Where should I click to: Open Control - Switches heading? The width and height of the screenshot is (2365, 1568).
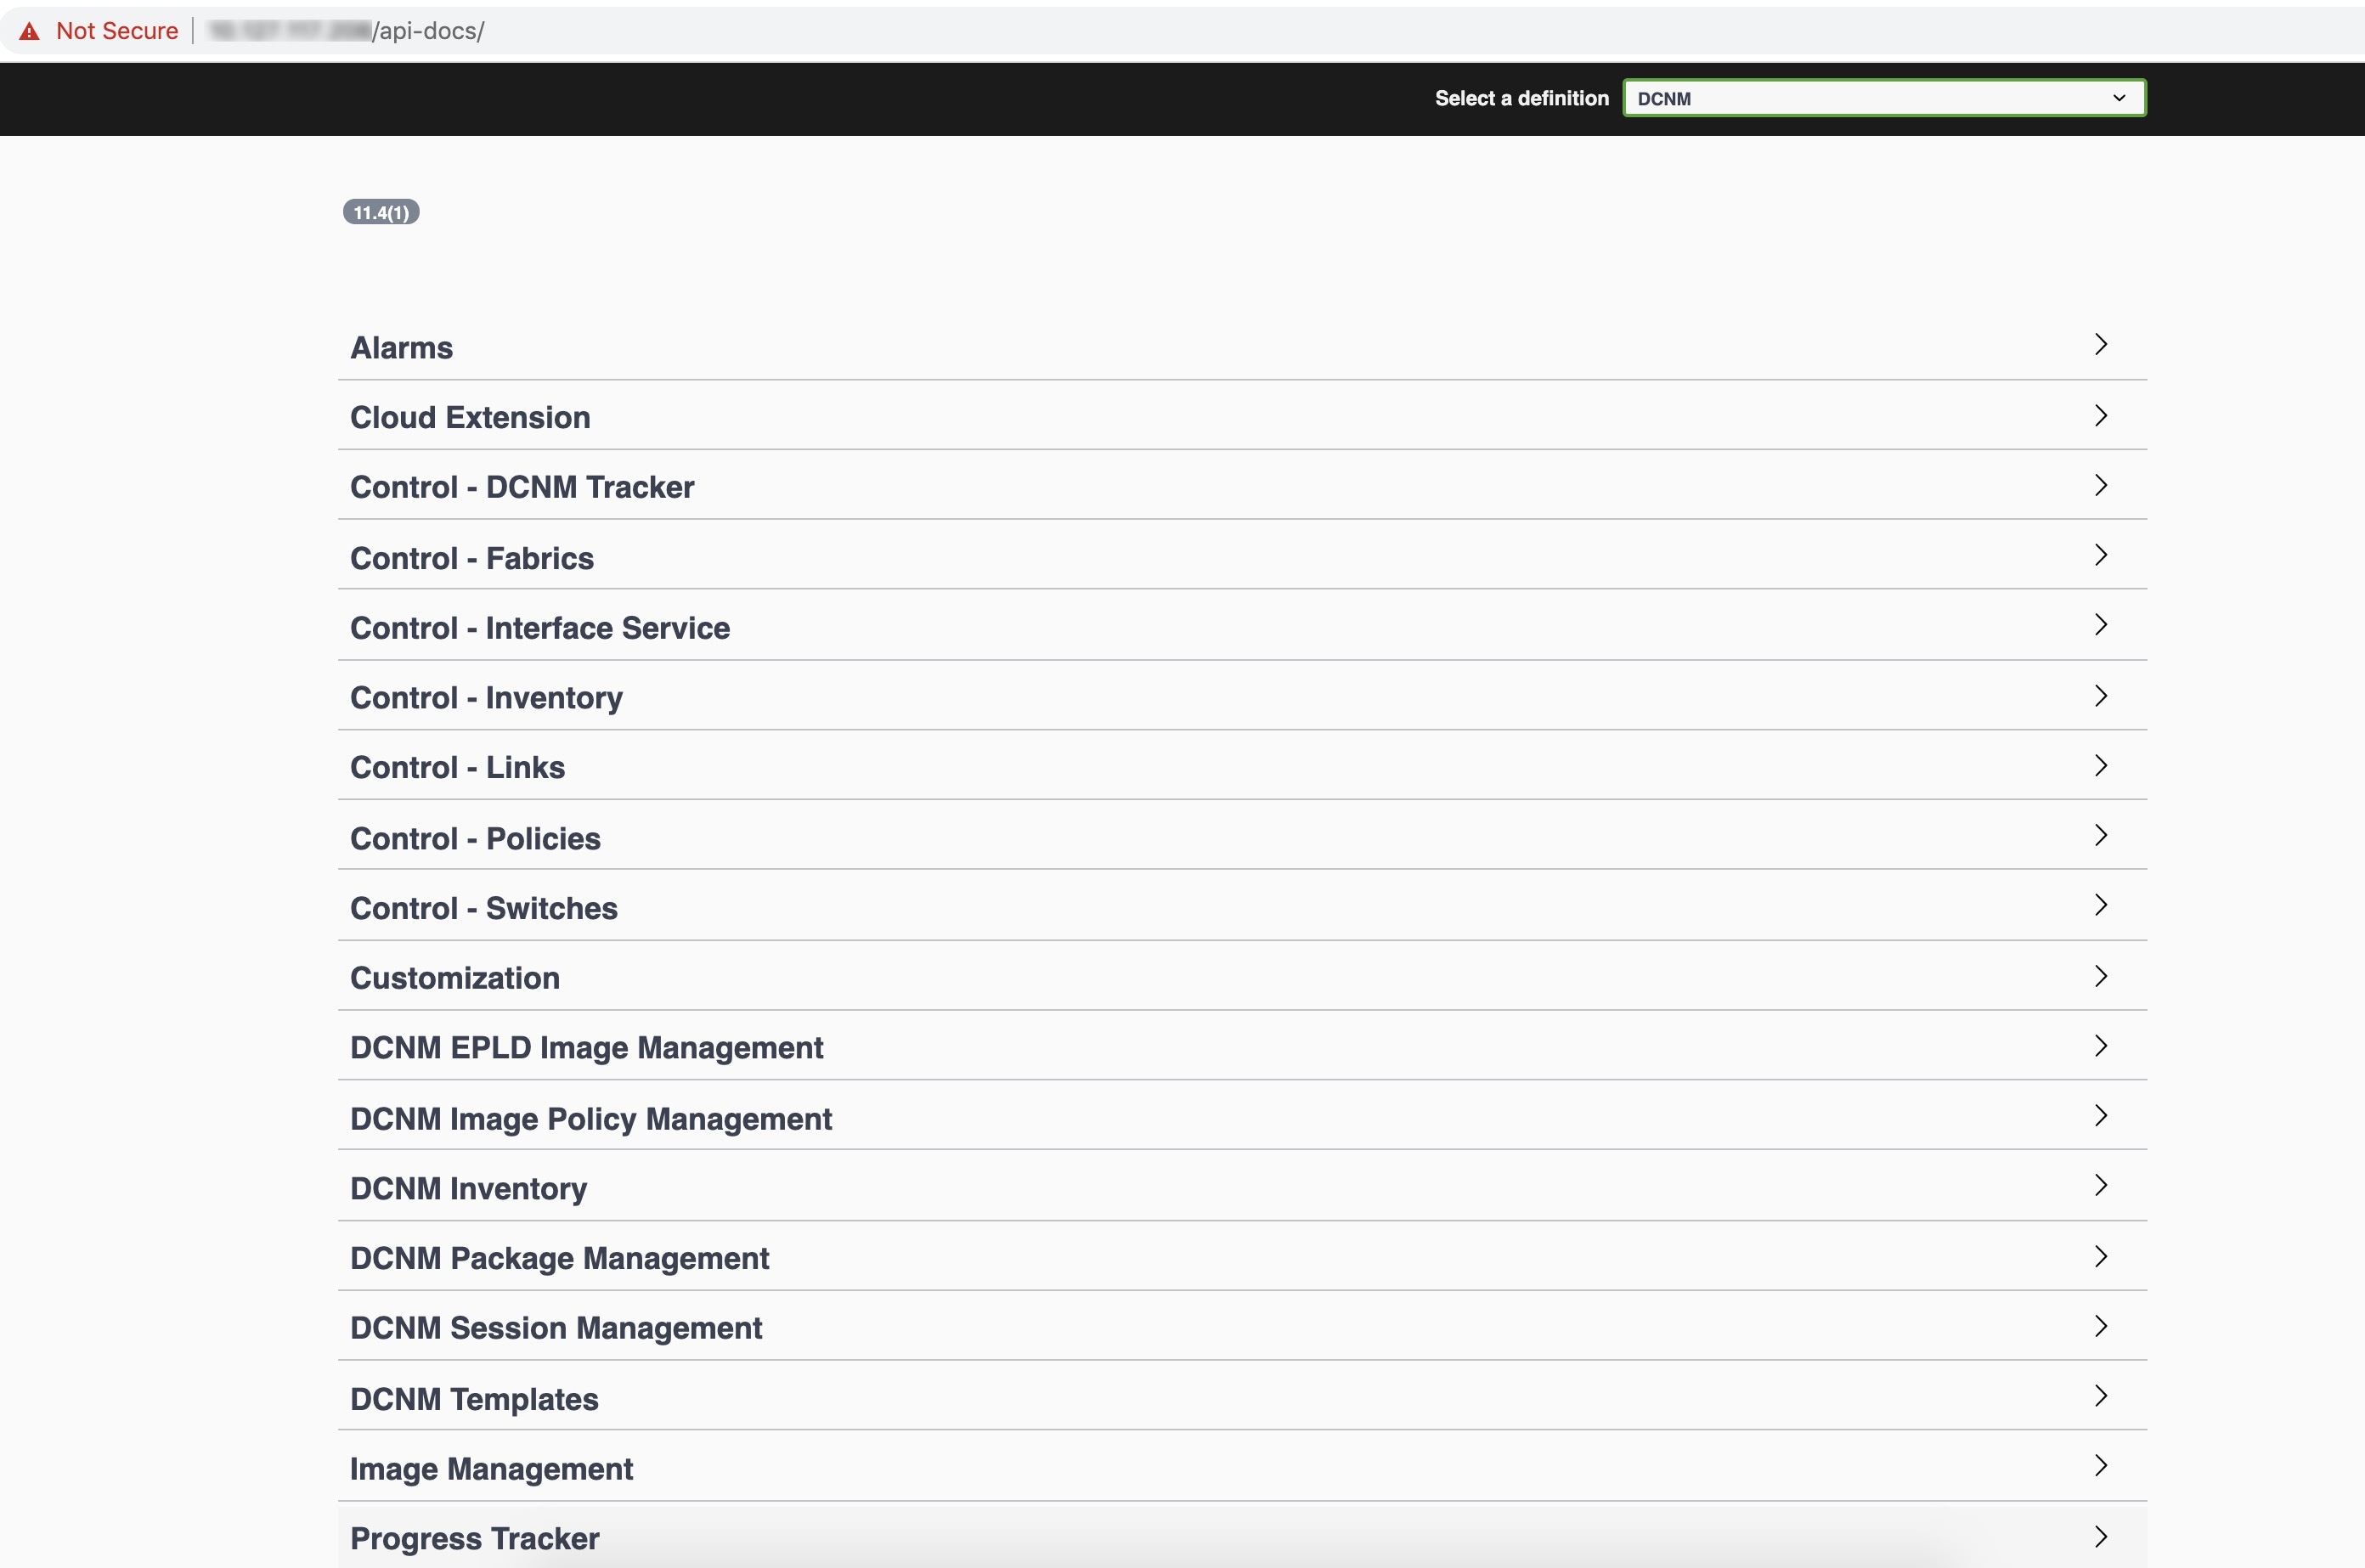[484, 908]
